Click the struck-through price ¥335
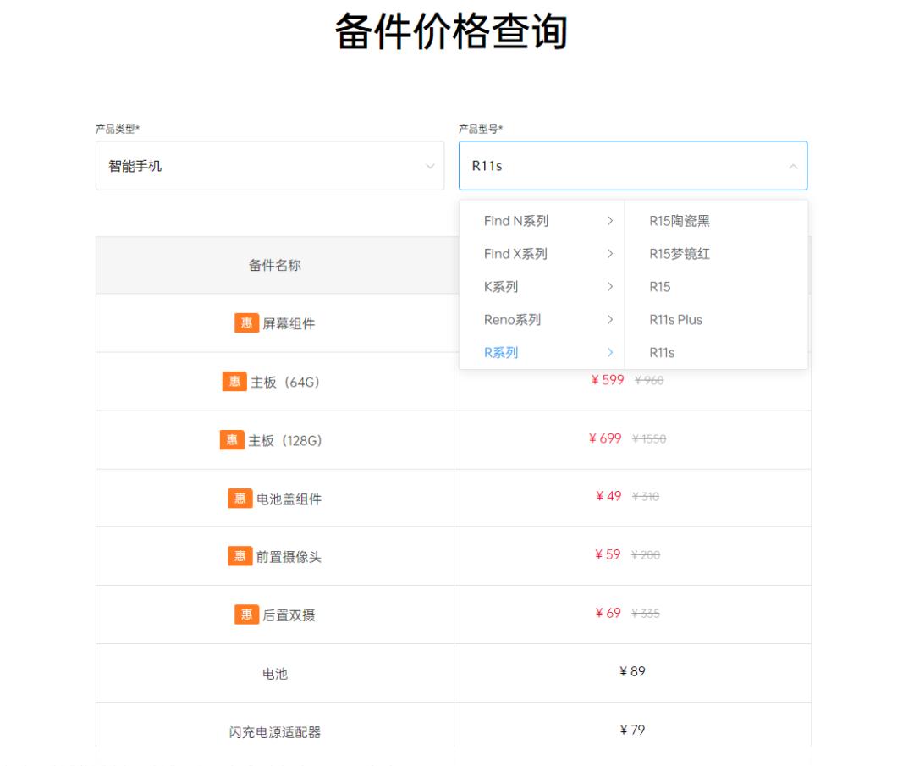 [x=645, y=614]
